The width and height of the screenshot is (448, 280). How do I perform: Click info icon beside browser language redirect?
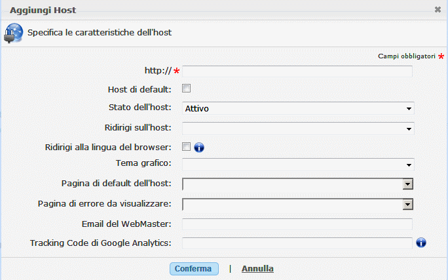199,147
